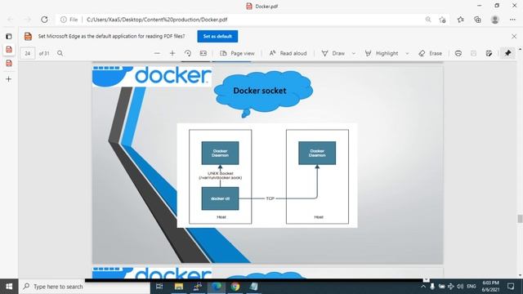Start Read aloud

tap(288, 53)
